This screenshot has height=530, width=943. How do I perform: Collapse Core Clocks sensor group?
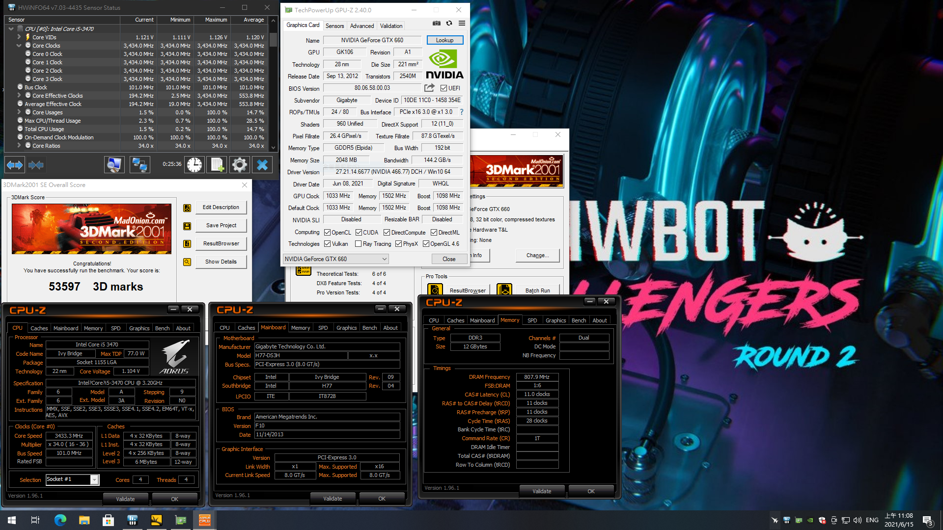[19, 46]
